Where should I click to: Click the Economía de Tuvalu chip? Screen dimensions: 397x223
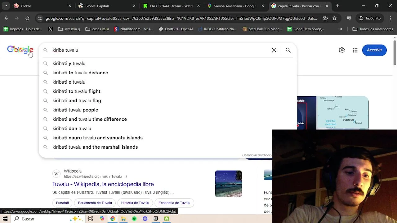pos(174,203)
